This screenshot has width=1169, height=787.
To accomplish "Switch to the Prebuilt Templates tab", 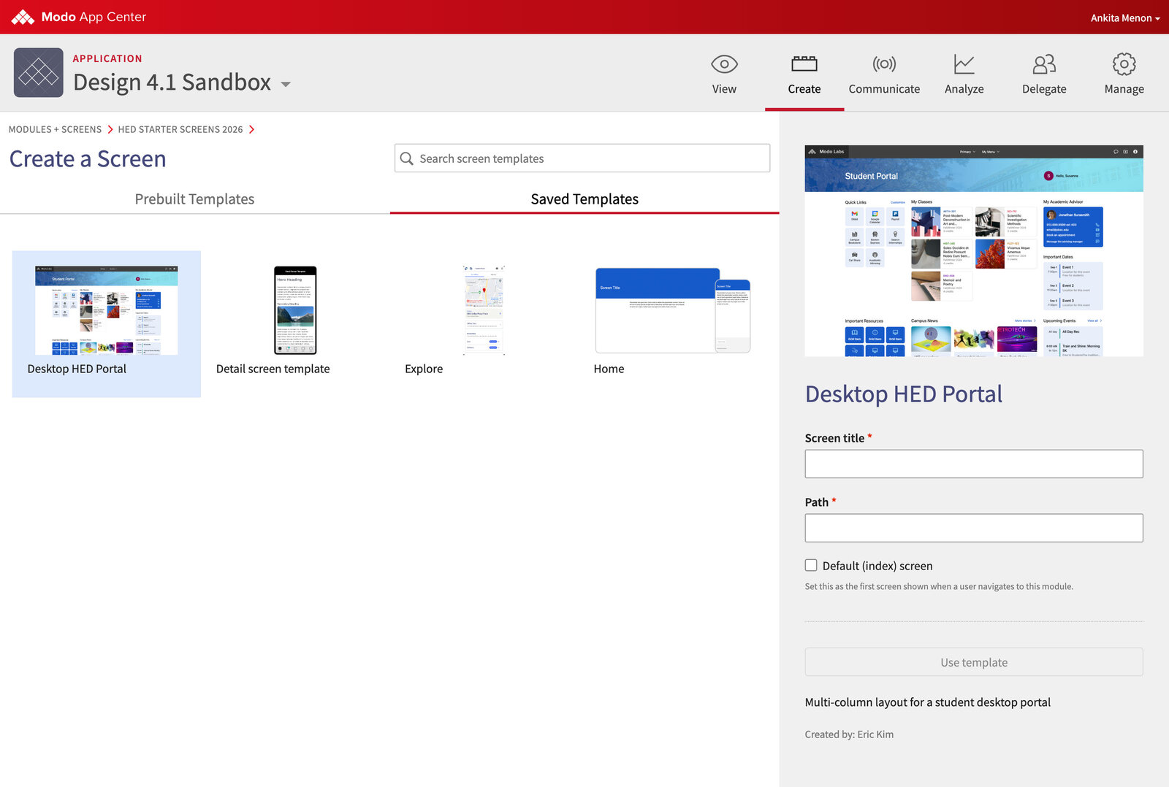I will [x=194, y=199].
